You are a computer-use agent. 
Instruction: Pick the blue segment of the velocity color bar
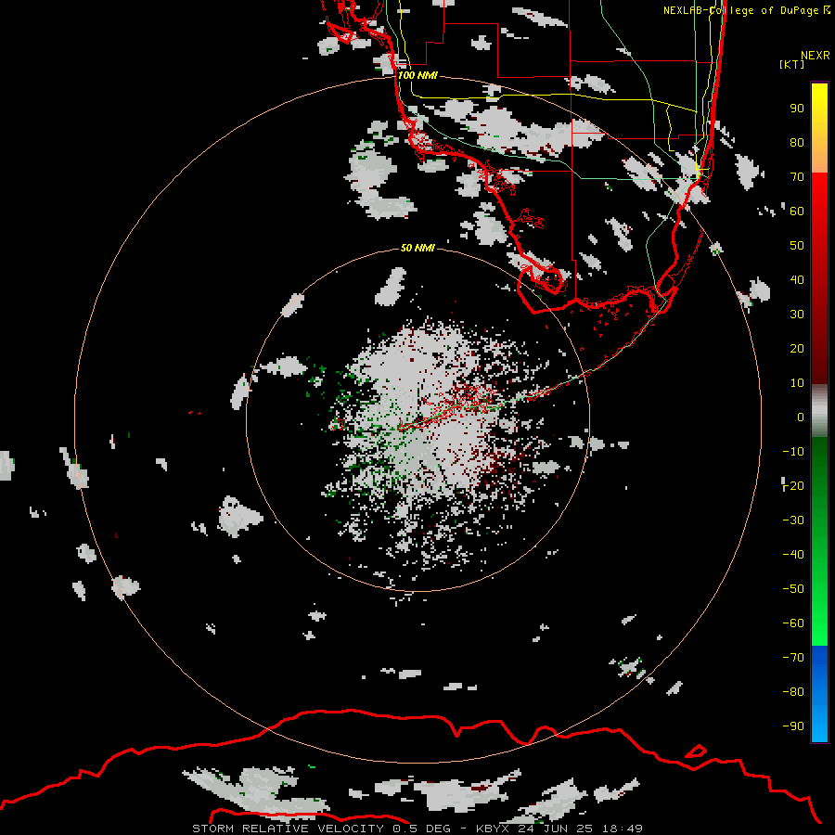[x=819, y=694]
